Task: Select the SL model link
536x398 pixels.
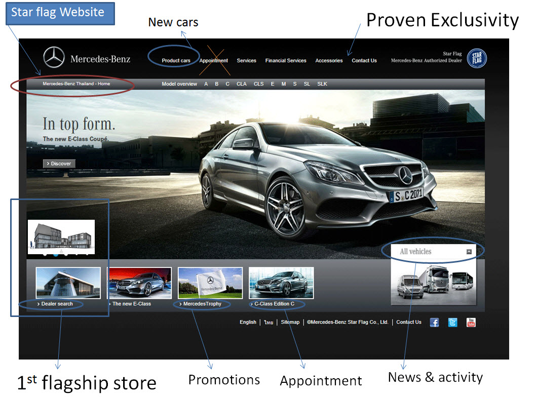Action: (x=307, y=84)
